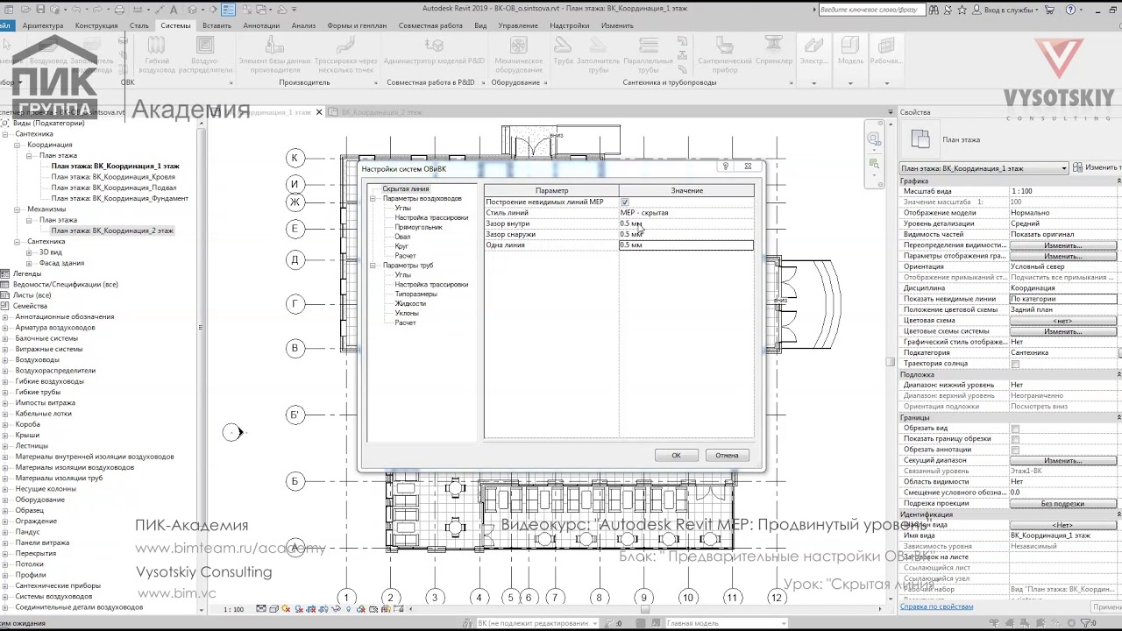Image resolution: width=1122 pixels, height=631 pixels.
Task: Select Скрытая линия in settings tree
Action: point(406,189)
